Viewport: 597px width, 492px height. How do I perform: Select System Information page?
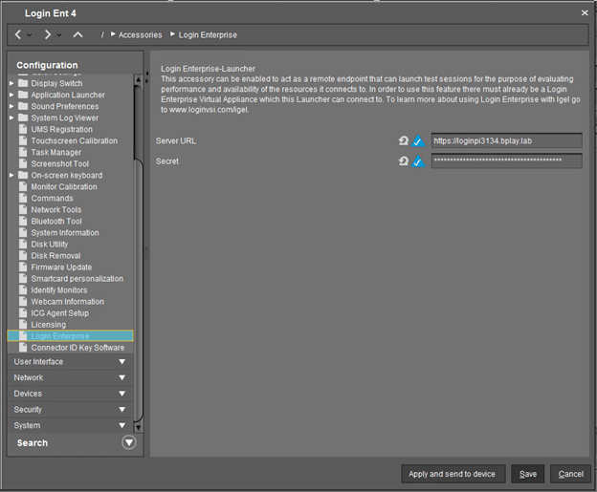coord(65,233)
